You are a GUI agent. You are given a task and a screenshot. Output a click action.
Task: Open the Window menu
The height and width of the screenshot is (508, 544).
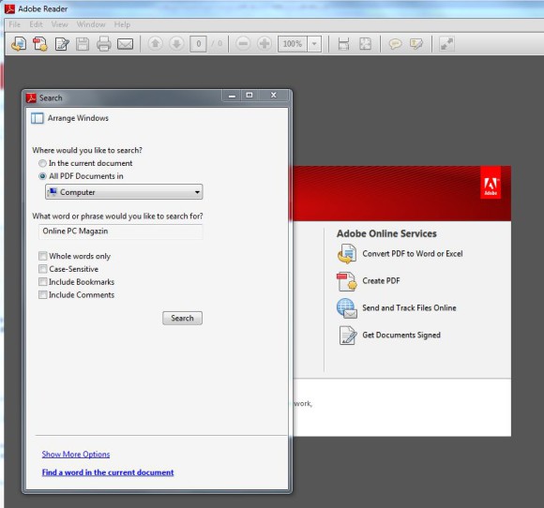point(91,24)
